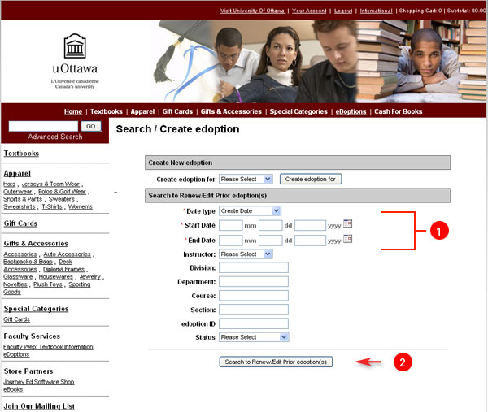Expand the Instructor dropdown
The image size is (488, 412).
[x=245, y=254]
